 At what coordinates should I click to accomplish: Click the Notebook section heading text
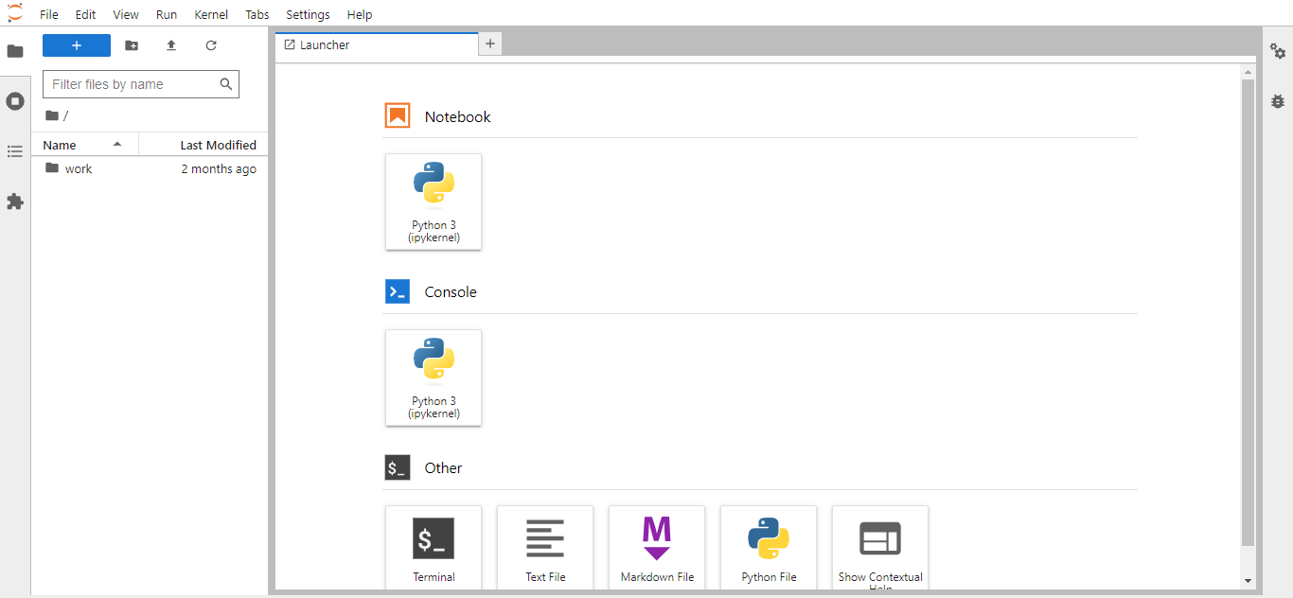tap(457, 116)
